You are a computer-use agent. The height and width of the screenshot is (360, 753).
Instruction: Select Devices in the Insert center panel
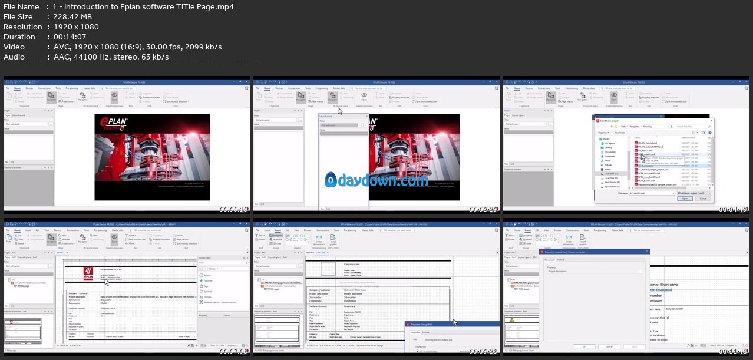pos(204,297)
